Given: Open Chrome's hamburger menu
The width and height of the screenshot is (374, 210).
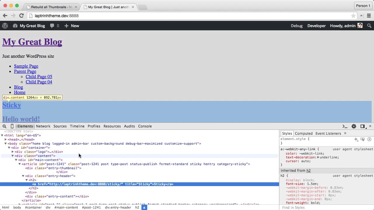Looking at the screenshot, I should pyautogui.click(x=369, y=16).
